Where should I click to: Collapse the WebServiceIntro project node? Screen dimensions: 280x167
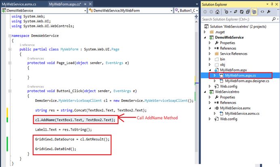tap(205, 92)
